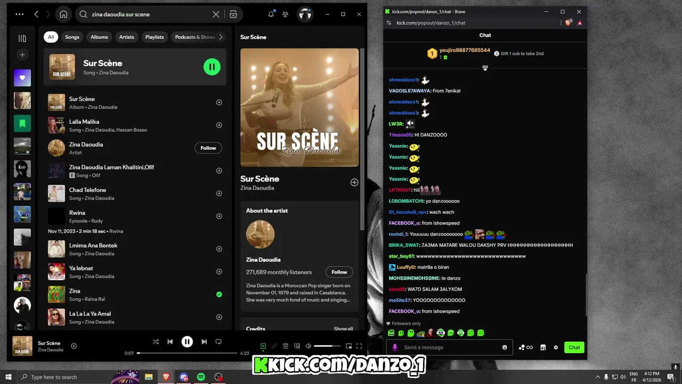Open Spotify profile avatar menu

(305, 14)
